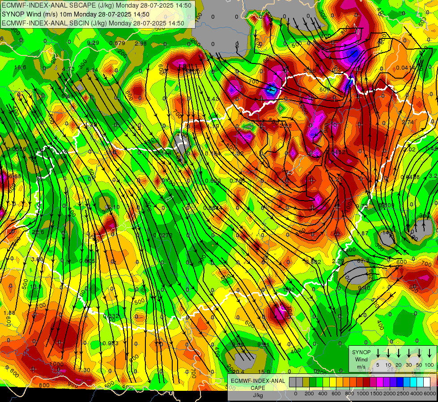Click the 10 m/s wind arrow in legend
Screen dimensions: 438x402
tap(388, 353)
